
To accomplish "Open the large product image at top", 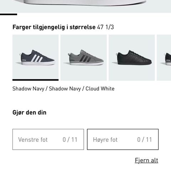I will coord(85,6).
